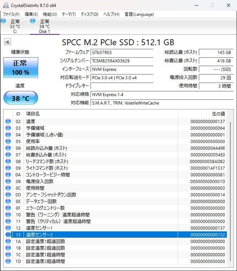Click status orb for Disk 1
The width and height of the screenshot is (237, 271).
[x=33, y=21]
